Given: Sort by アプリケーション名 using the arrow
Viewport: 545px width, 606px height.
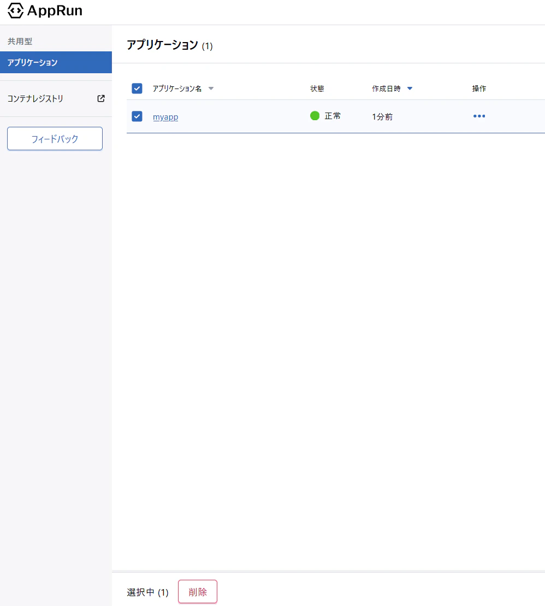Looking at the screenshot, I should coord(211,89).
